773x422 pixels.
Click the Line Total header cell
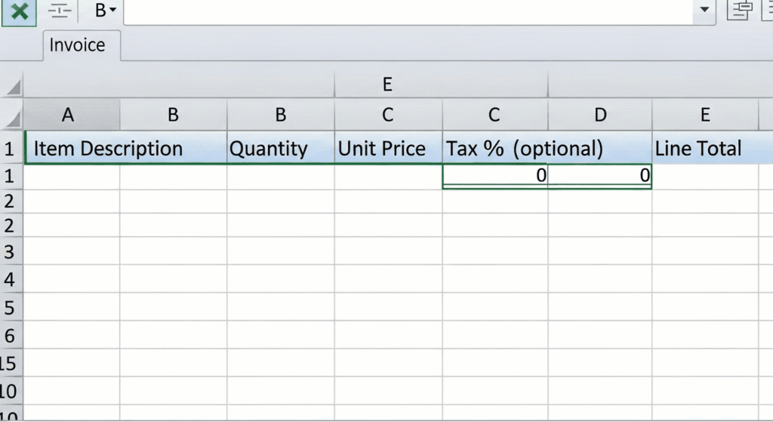pos(698,149)
